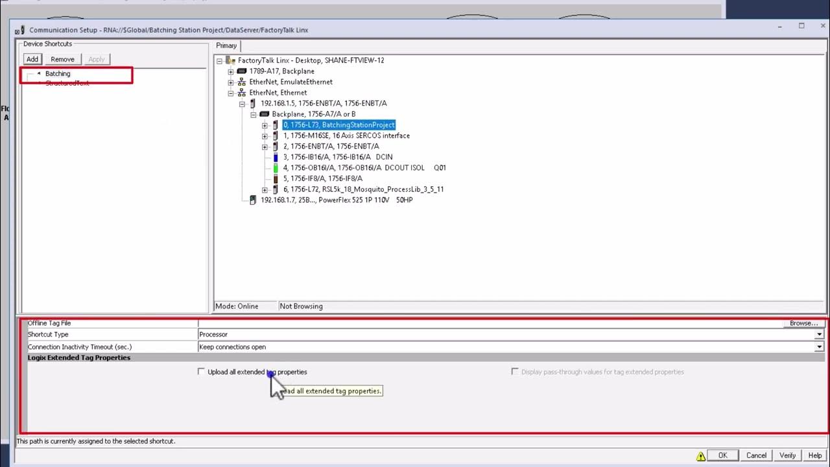The height and width of the screenshot is (467, 830).
Task: Select 1, 1756-M16SE SERCOS interface row
Action: [346, 136]
